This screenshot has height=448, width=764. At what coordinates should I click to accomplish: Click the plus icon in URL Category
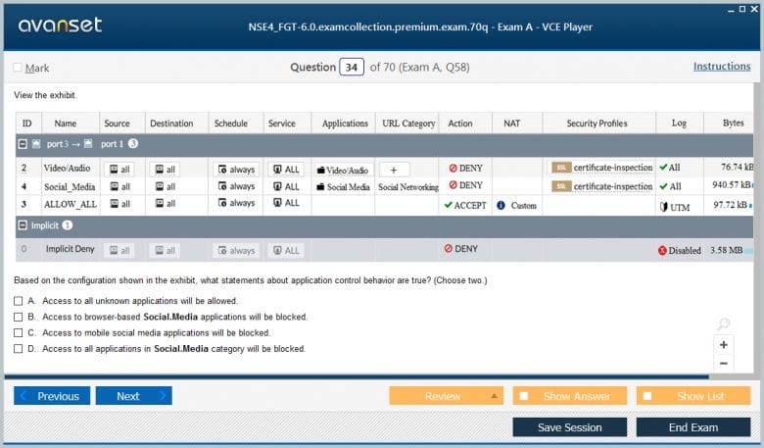tap(394, 169)
